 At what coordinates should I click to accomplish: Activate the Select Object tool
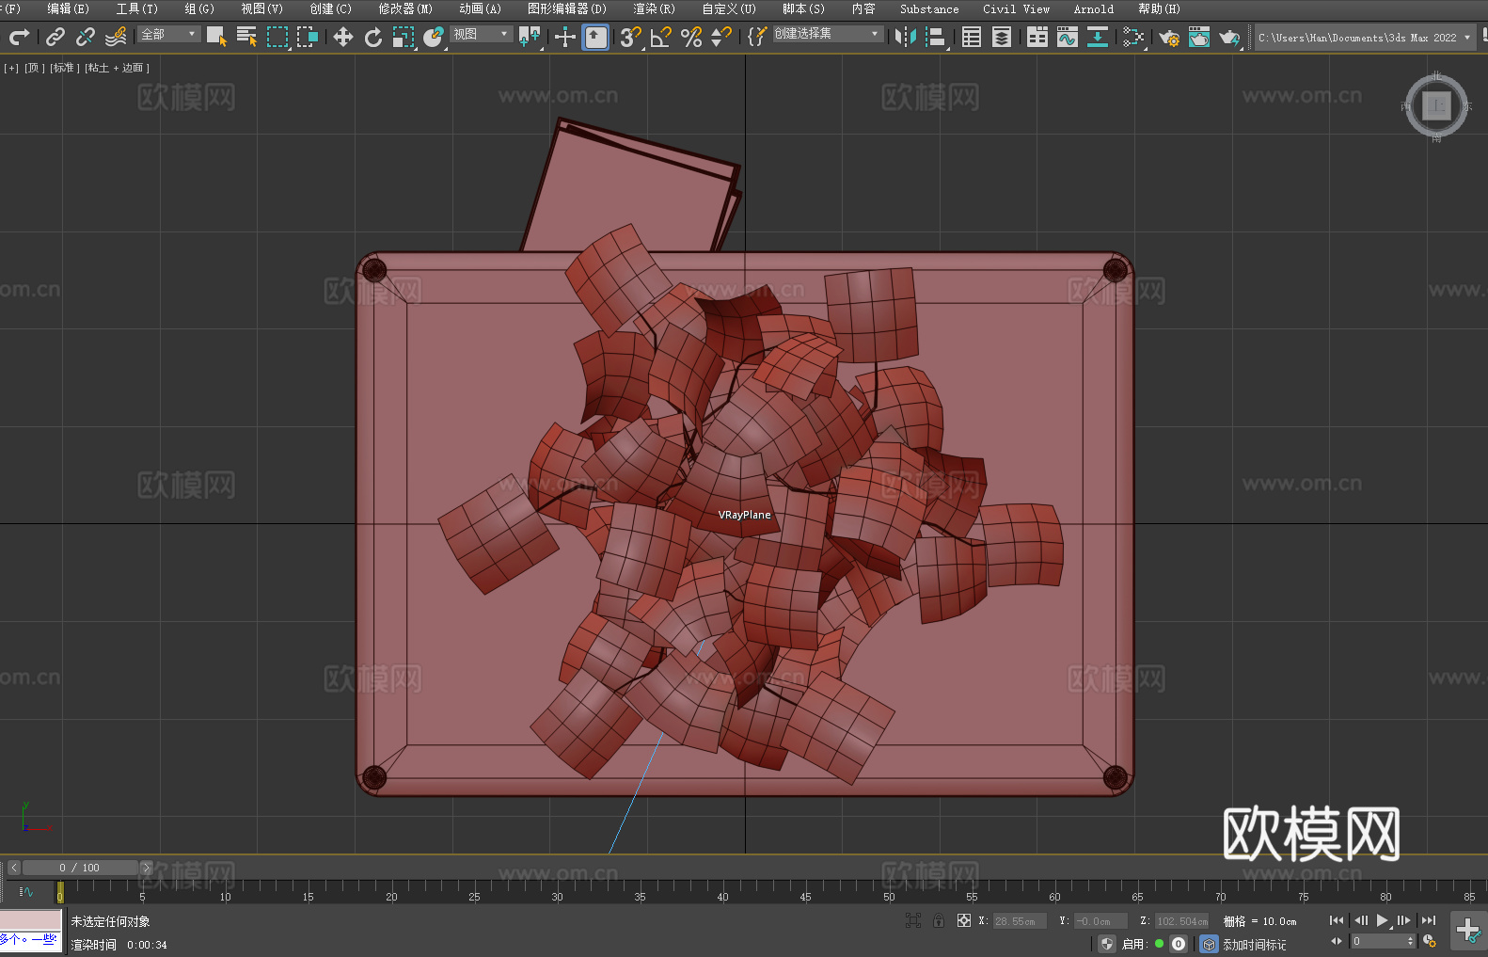(216, 37)
